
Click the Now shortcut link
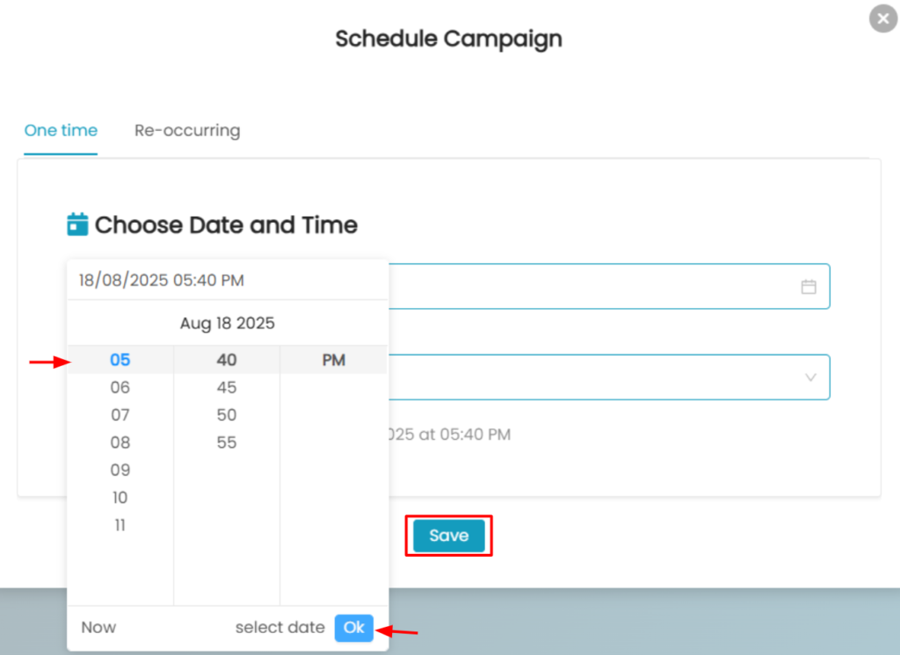98,628
